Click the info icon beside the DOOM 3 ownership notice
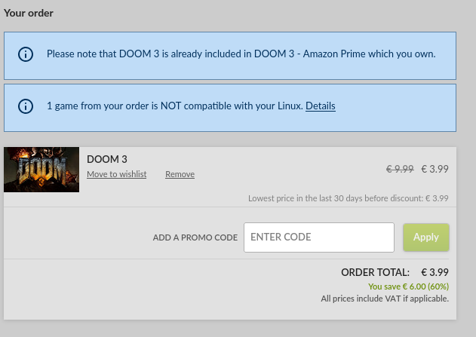476x337 pixels. pyautogui.click(x=26, y=54)
